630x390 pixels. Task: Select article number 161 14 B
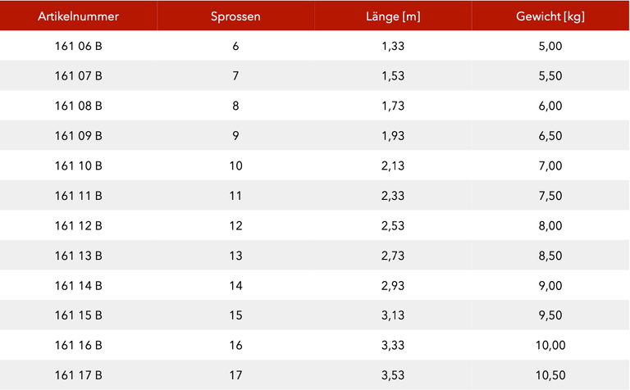(x=79, y=286)
